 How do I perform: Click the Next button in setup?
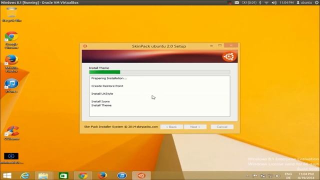[195, 126]
